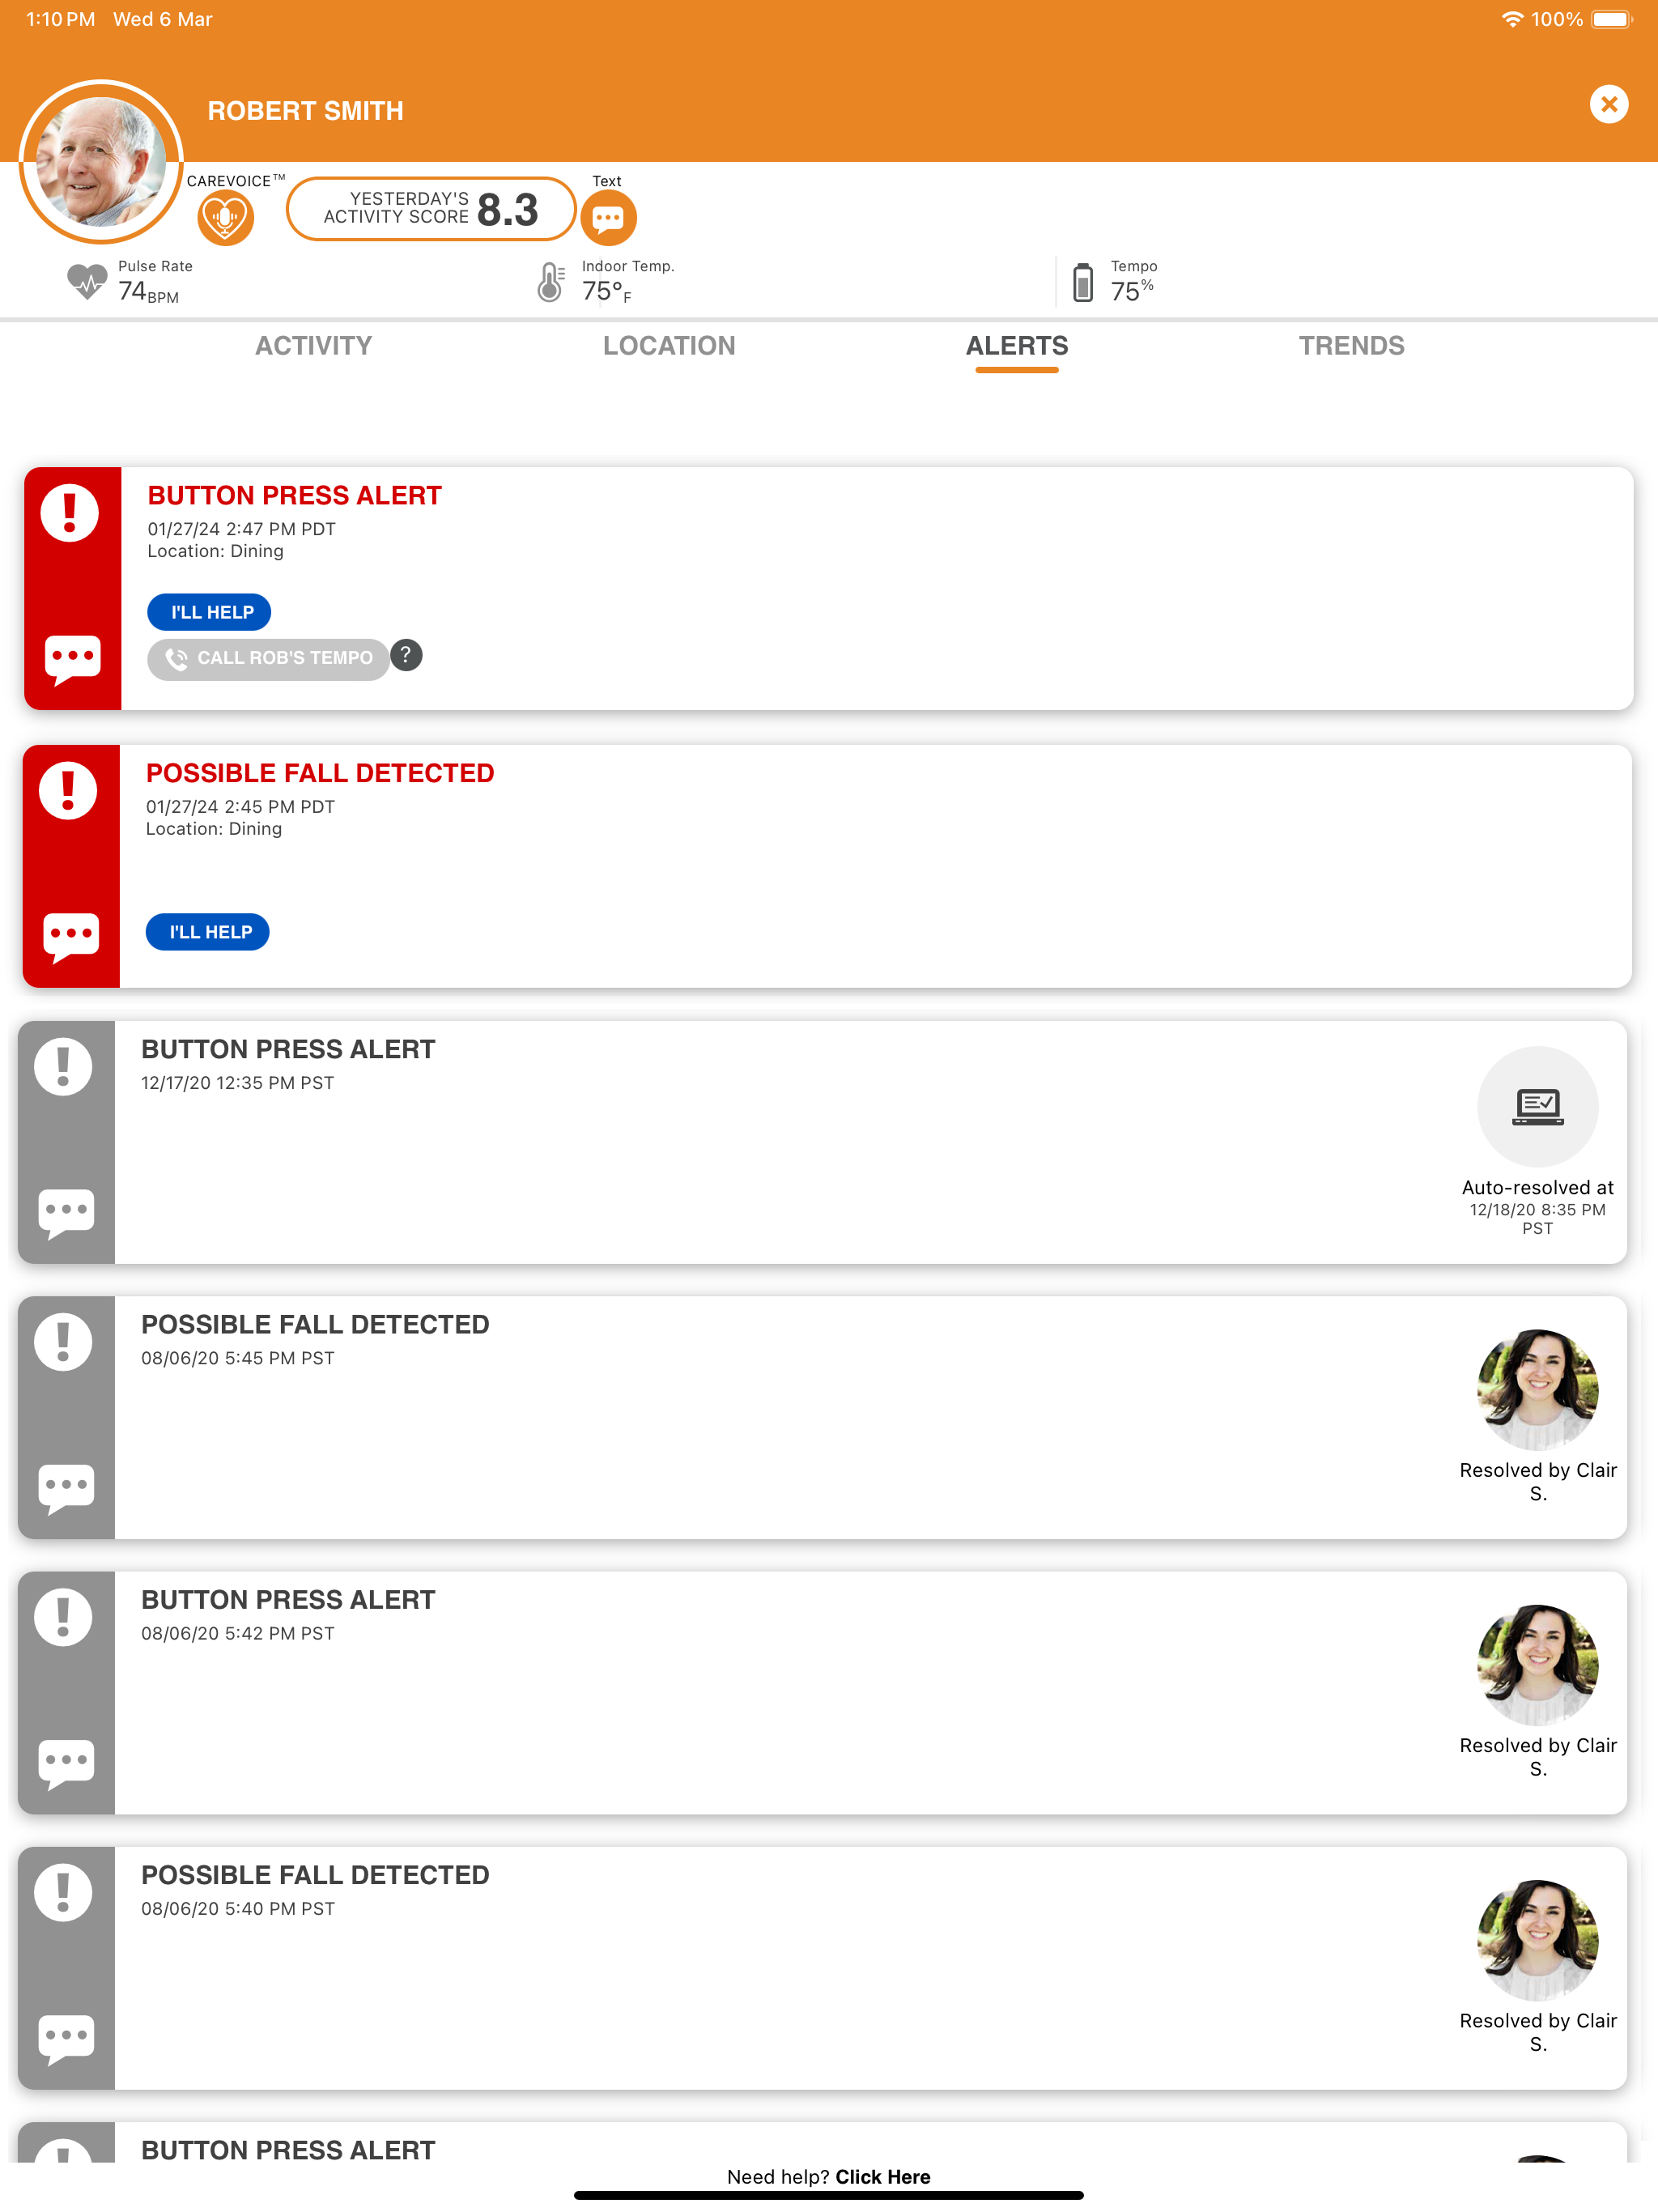Tap the Tempo 75% battery value

click(1132, 290)
